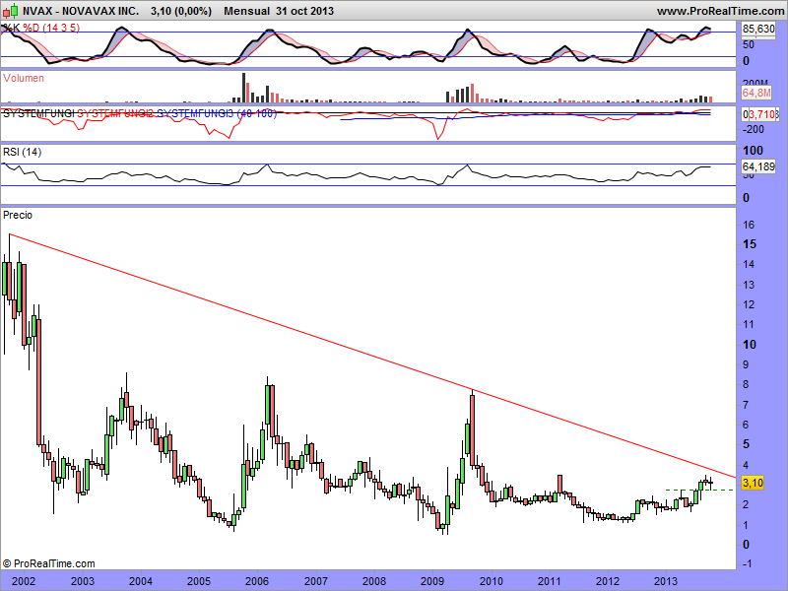Click the 64,189 RSI value tag

[756, 165]
